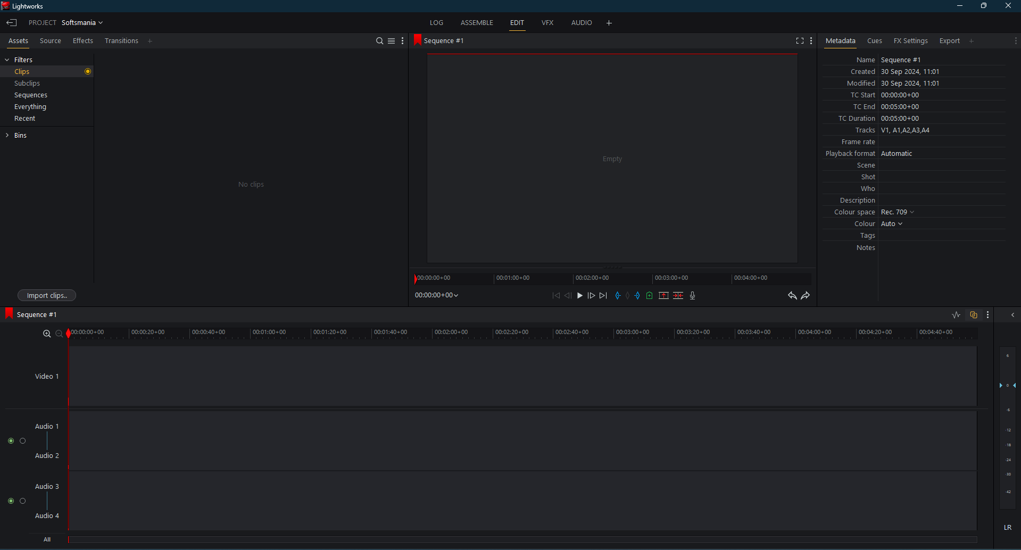
Task: Add a new workspace layout tab
Action: coord(609,23)
